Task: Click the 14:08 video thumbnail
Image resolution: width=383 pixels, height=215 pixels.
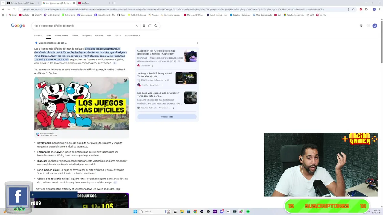Action: pos(186,78)
